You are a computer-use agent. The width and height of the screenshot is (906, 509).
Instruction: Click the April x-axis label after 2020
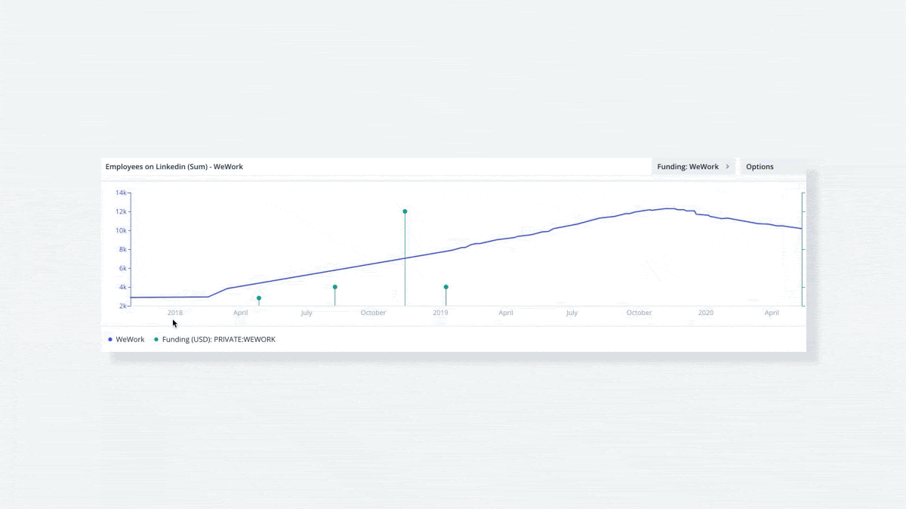[x=772, y=313]
